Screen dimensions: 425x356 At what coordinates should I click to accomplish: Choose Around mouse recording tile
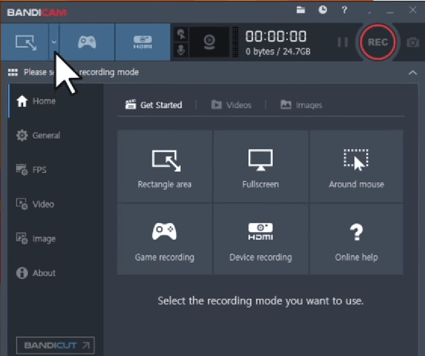[356, 166]
